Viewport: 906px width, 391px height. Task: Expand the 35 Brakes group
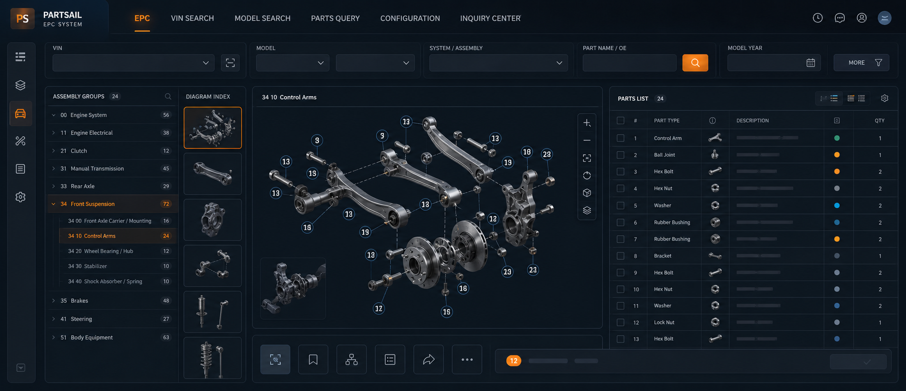coord(54,301)
